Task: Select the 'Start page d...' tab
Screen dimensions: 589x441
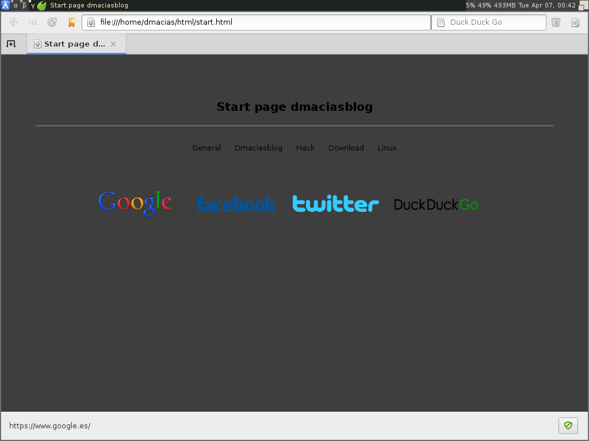Action: [x=77, y=44]
